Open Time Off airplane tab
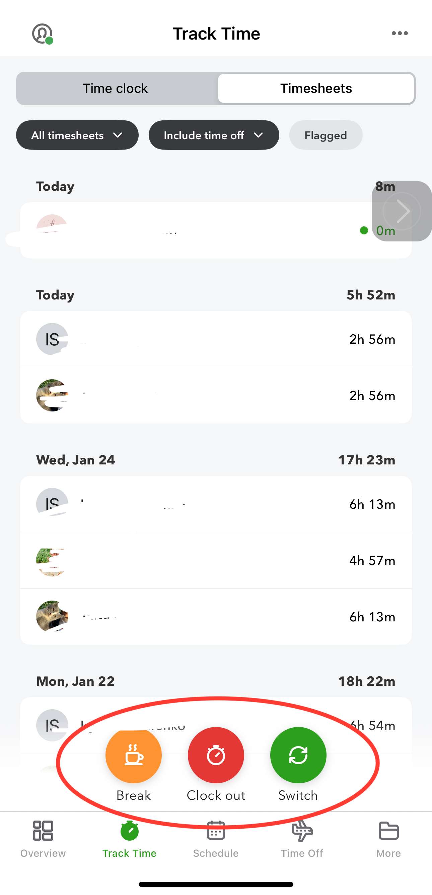 [302, 839]
